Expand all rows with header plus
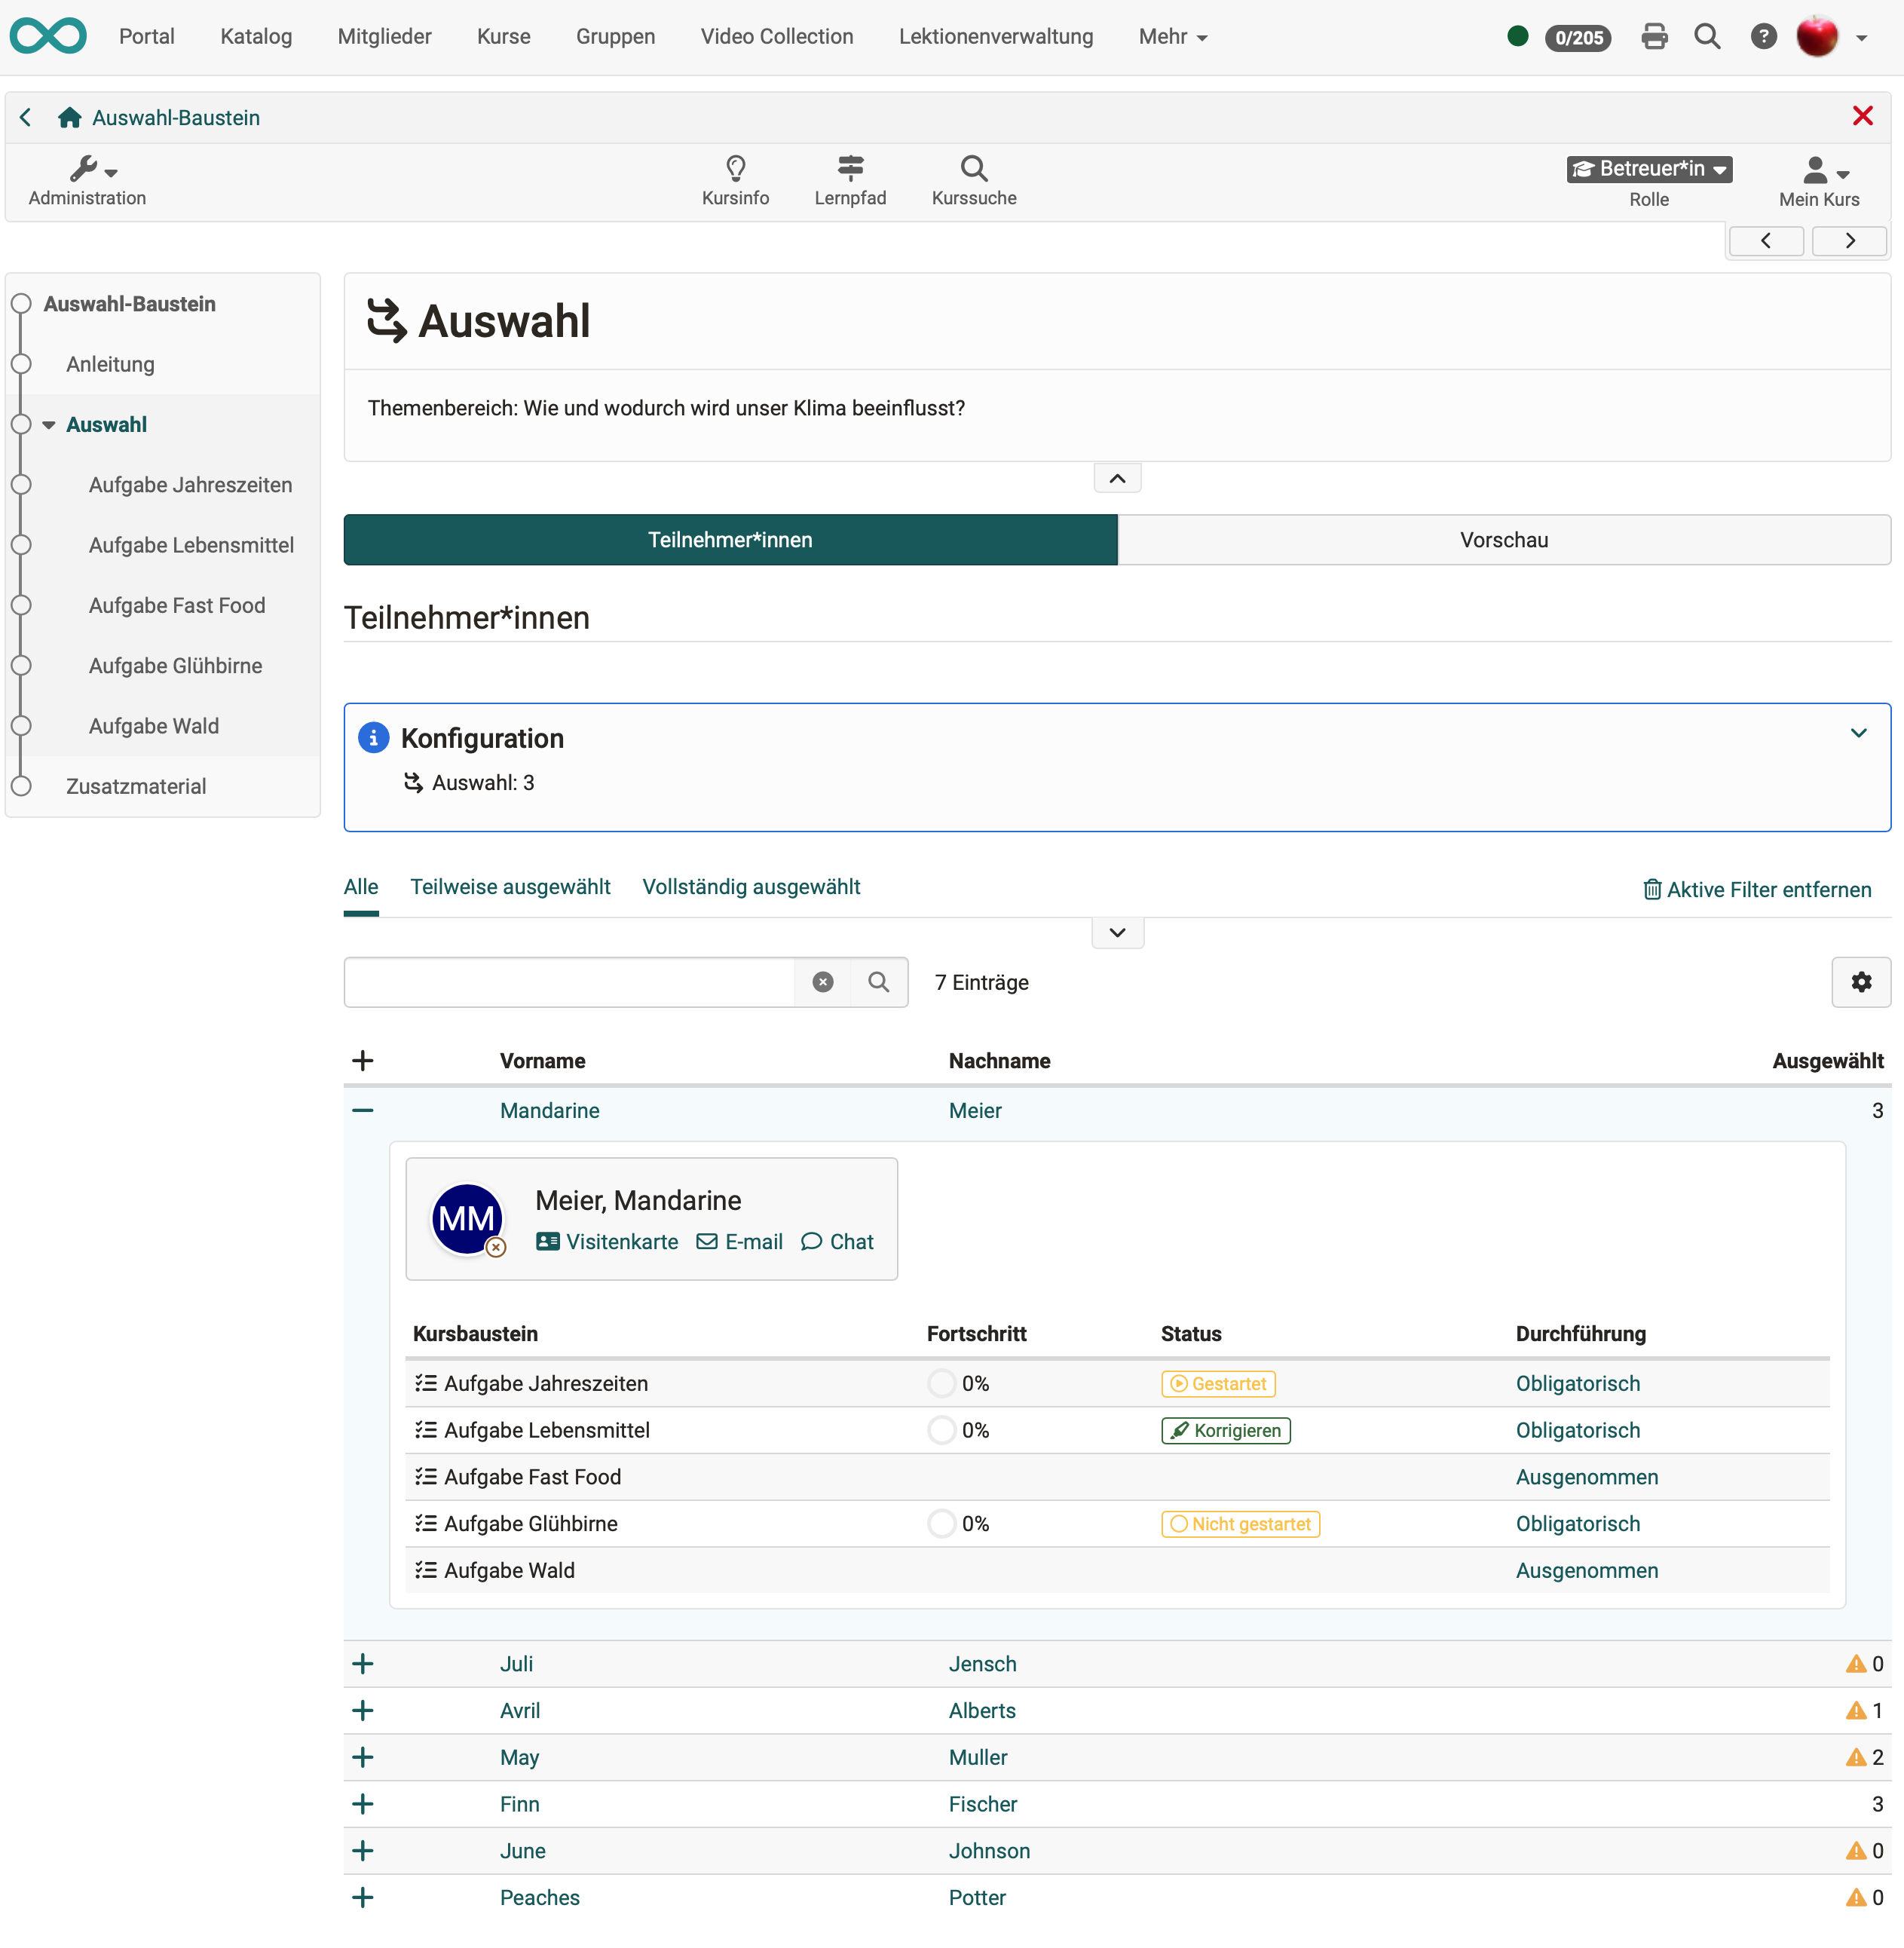Screen dimensions: 1904x1948 pyautogui.click(x=363, y=1060)
